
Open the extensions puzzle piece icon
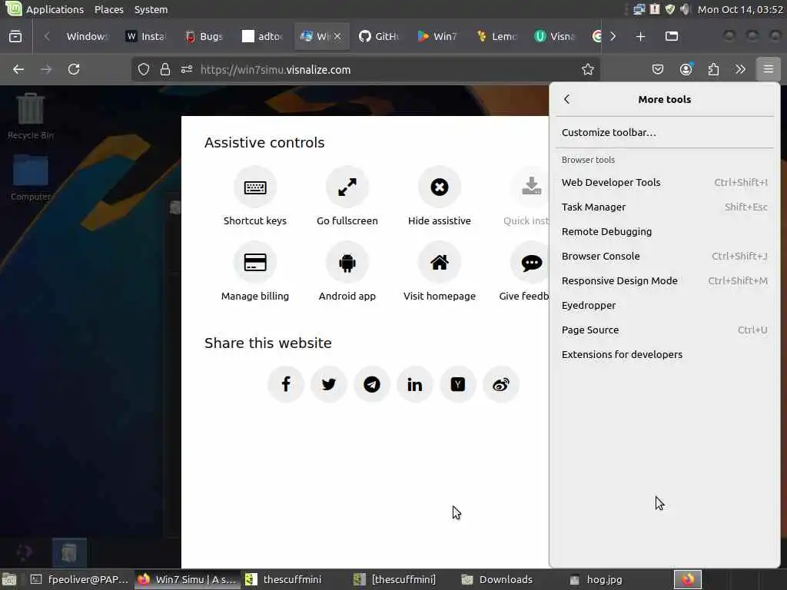(713, 69)
